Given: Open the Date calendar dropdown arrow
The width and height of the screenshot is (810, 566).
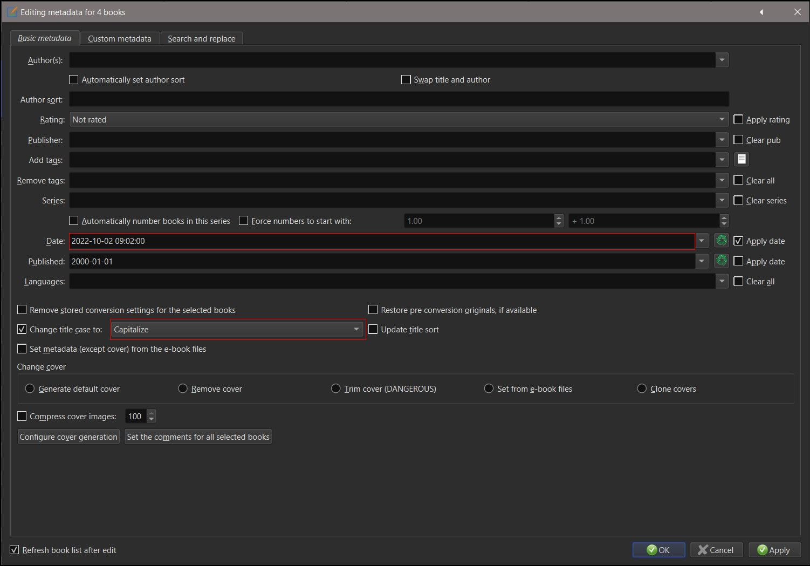Looking at the screenshot, I should 702,241.
